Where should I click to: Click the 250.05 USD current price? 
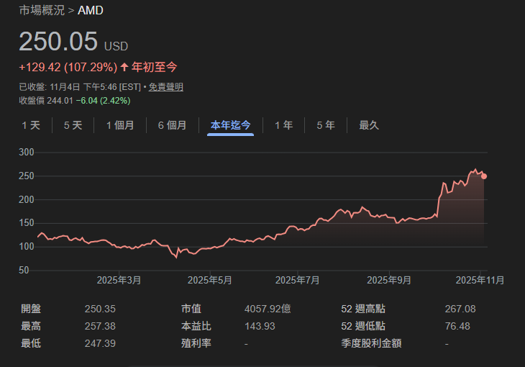58,42
